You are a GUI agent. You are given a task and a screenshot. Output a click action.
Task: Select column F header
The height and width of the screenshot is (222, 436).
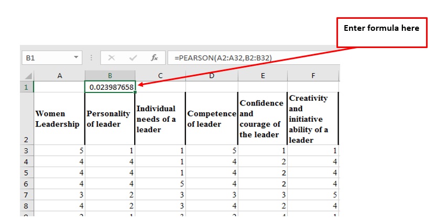point(313,76)
